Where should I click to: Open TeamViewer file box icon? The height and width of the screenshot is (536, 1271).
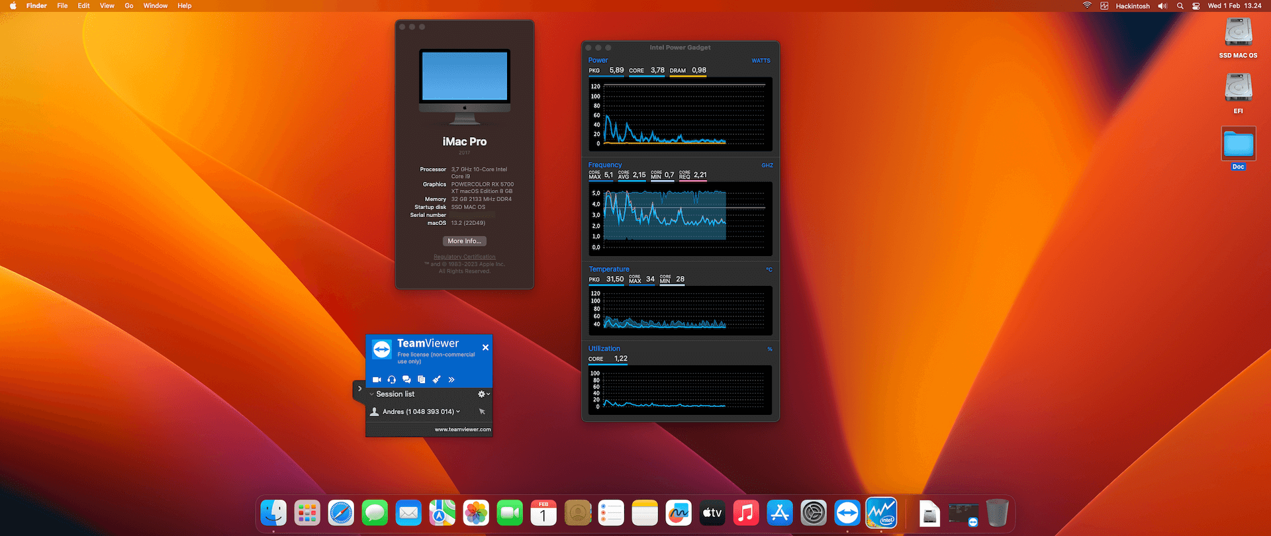(421, 380)
